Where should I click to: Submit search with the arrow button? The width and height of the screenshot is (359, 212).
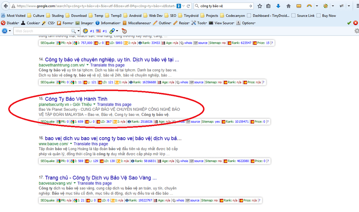(x=251, y=6)
